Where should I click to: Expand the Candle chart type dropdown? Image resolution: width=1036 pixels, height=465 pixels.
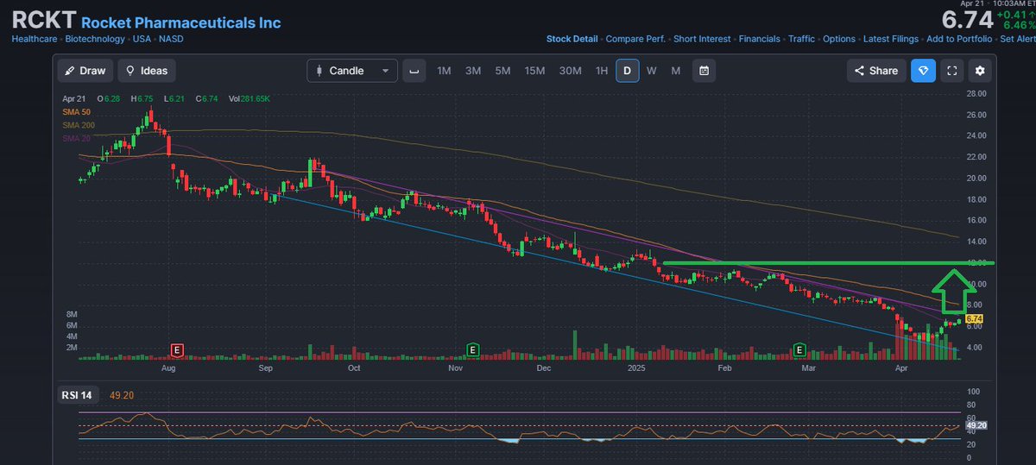point(352,71)
